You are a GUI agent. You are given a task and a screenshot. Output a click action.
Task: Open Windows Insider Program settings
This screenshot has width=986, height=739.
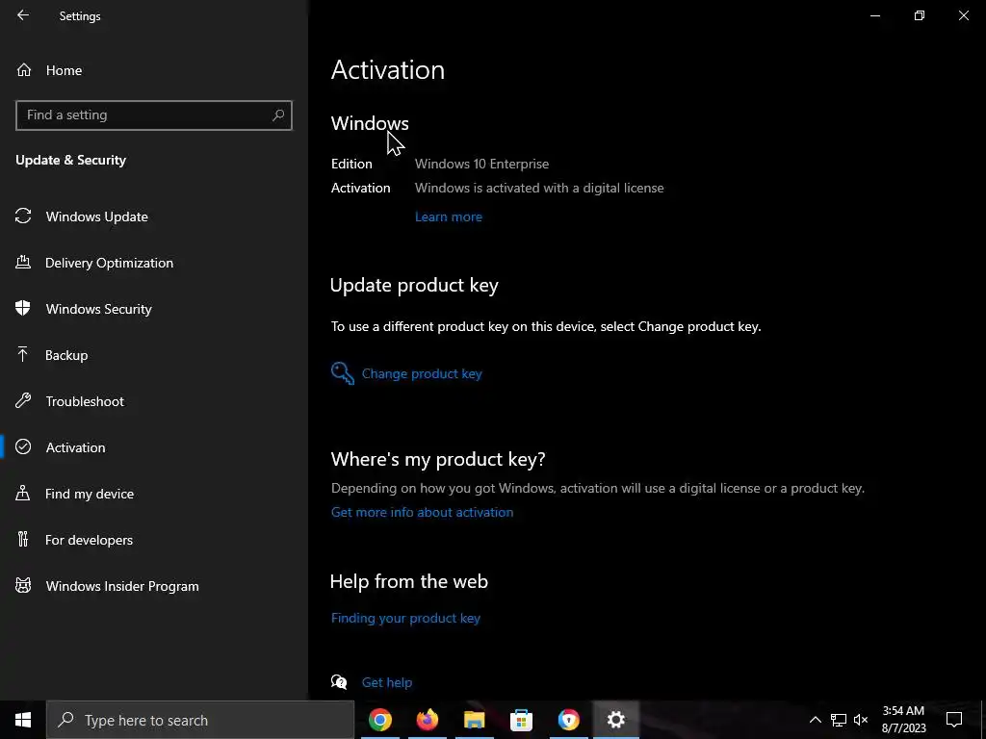pos(153,586)
